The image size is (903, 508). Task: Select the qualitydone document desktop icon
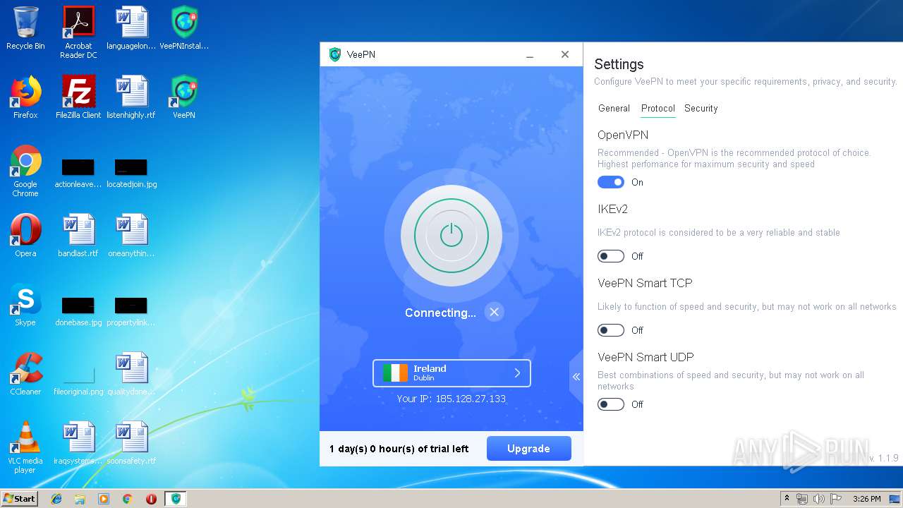(x=131, y=374)
